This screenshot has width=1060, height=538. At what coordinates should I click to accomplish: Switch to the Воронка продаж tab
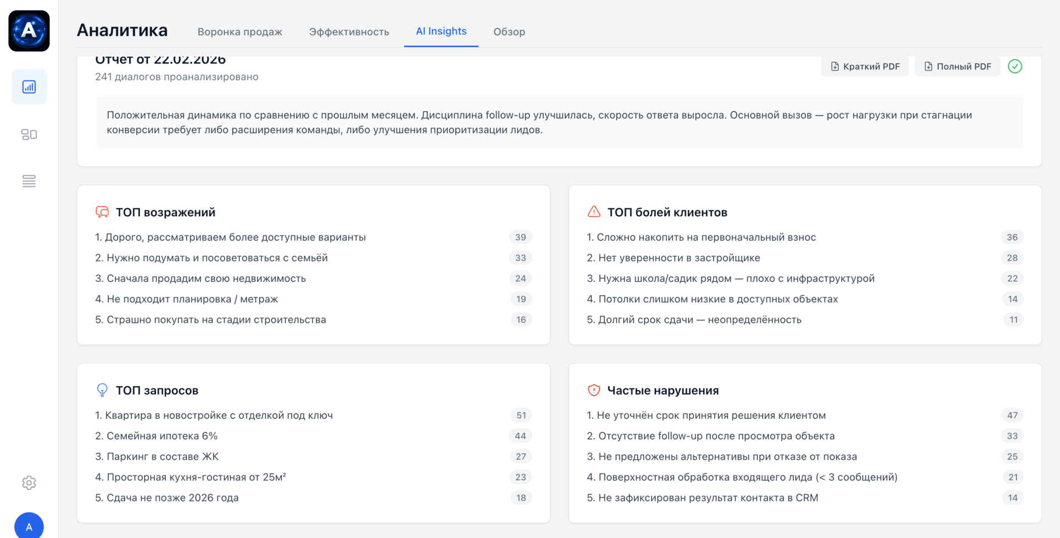[240, 31]
